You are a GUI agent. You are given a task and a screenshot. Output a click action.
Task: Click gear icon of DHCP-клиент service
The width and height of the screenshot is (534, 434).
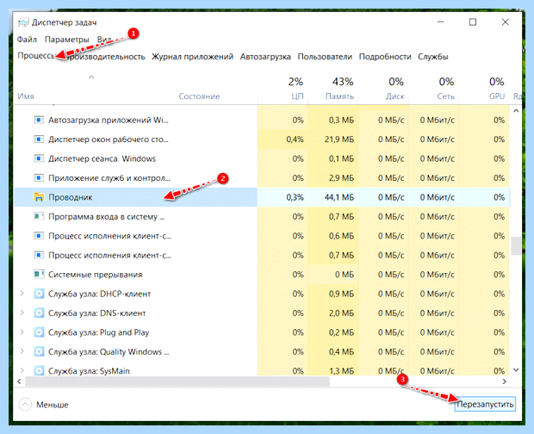coord(39,294)
